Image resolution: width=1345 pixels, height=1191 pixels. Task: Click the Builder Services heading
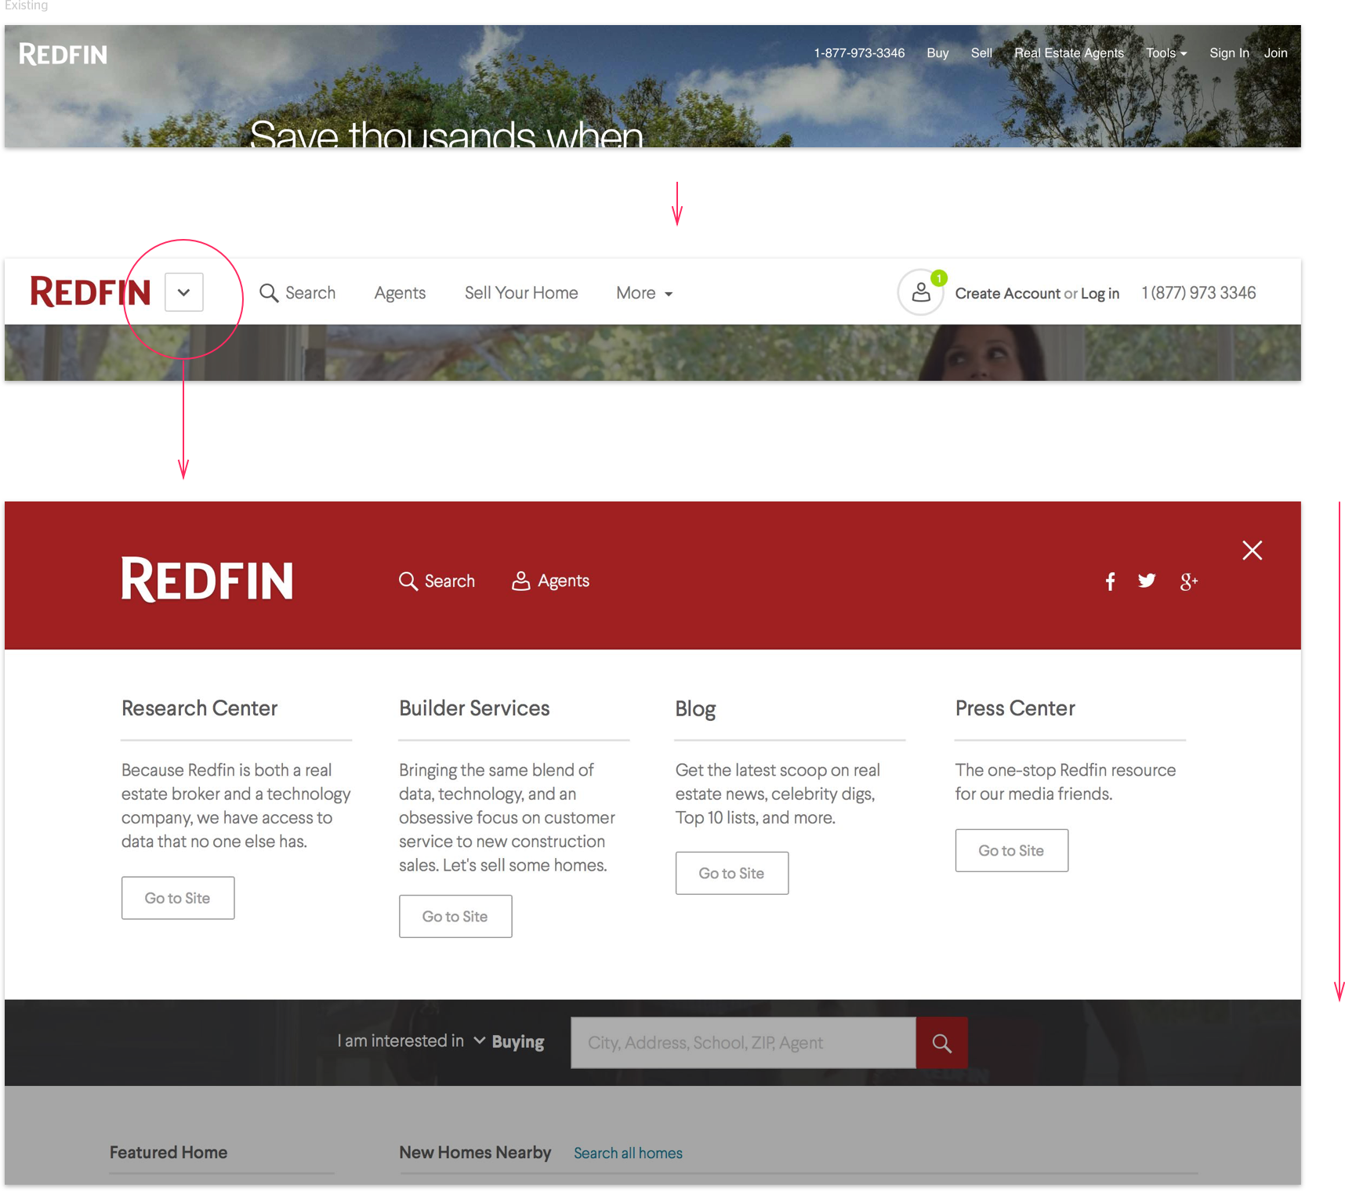pyautogui.click(x=474, y=708)
